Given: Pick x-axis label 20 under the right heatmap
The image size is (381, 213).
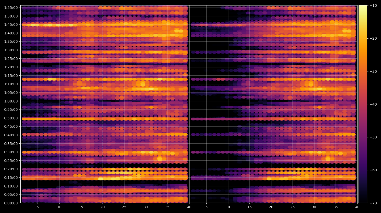Looking at the screenshot, I should (271, 207).
